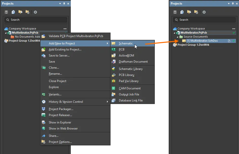Close the left Projects panel

pyautogui.click(x=68, y=4)
